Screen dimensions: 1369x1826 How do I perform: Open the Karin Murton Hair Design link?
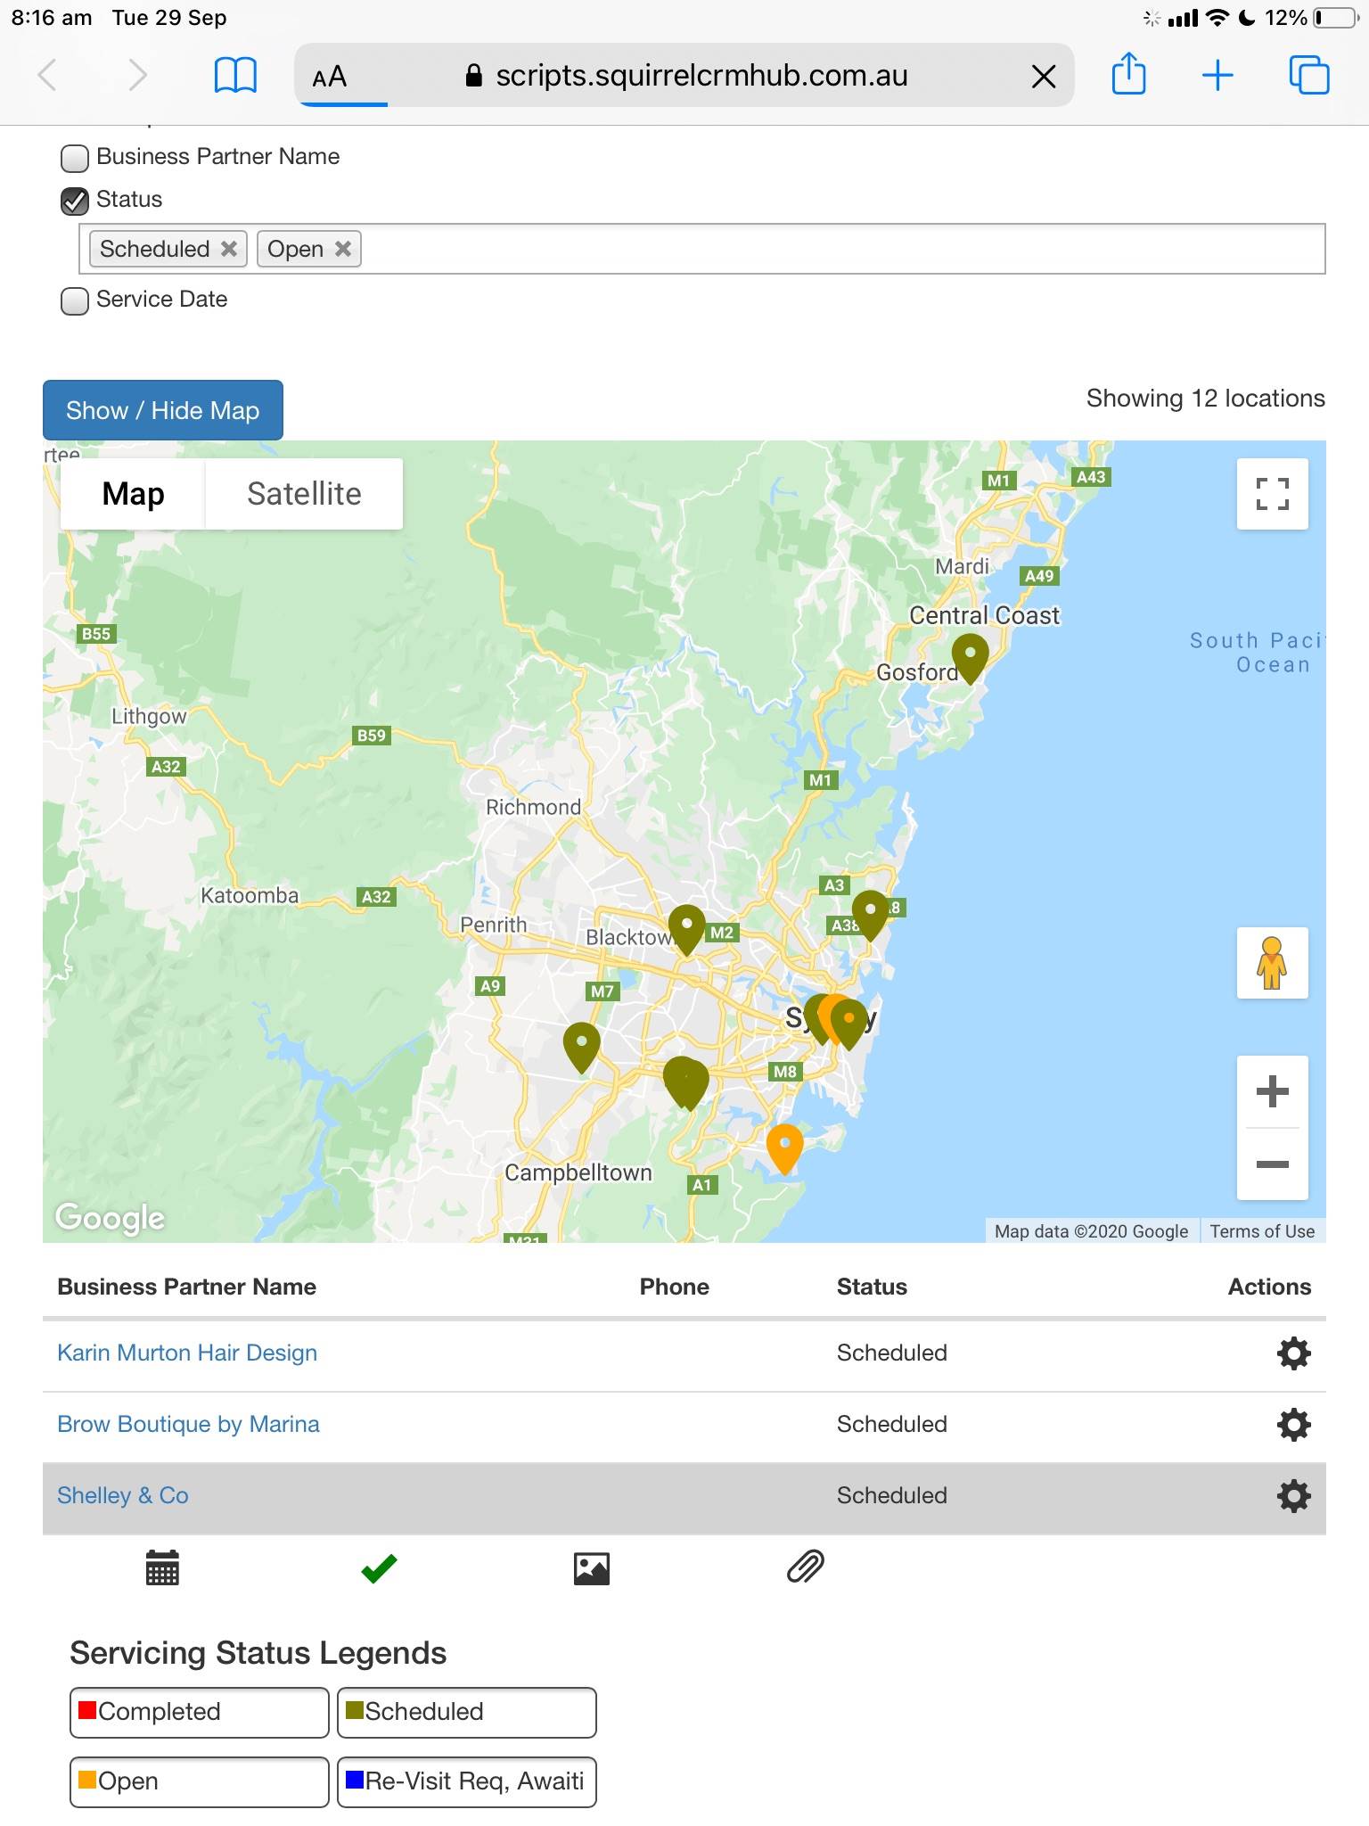tap(187, 1353)
